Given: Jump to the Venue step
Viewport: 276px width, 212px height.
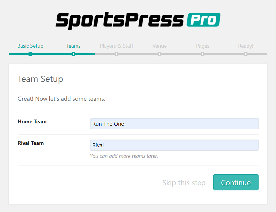Looking at the screenshot, I should point(160,46).
